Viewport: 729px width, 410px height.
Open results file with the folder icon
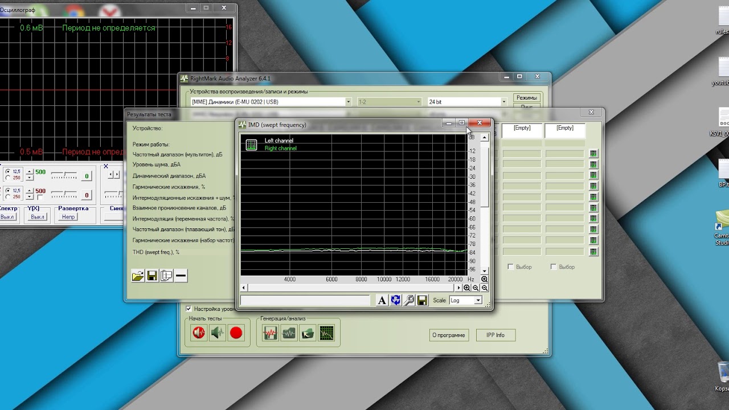[x=138, y=276]
